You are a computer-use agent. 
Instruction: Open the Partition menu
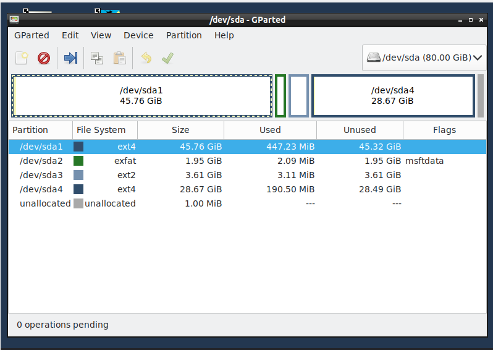pyautogui.click(x=184, y=35)
